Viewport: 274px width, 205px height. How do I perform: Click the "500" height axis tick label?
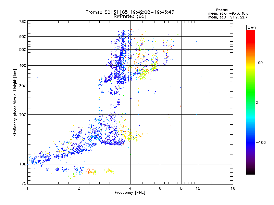click(23, 50)
